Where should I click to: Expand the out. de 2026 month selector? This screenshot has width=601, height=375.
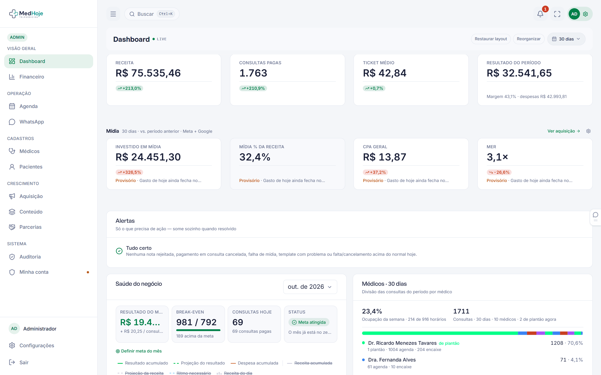pyautogui.click(x=310, y=287)
